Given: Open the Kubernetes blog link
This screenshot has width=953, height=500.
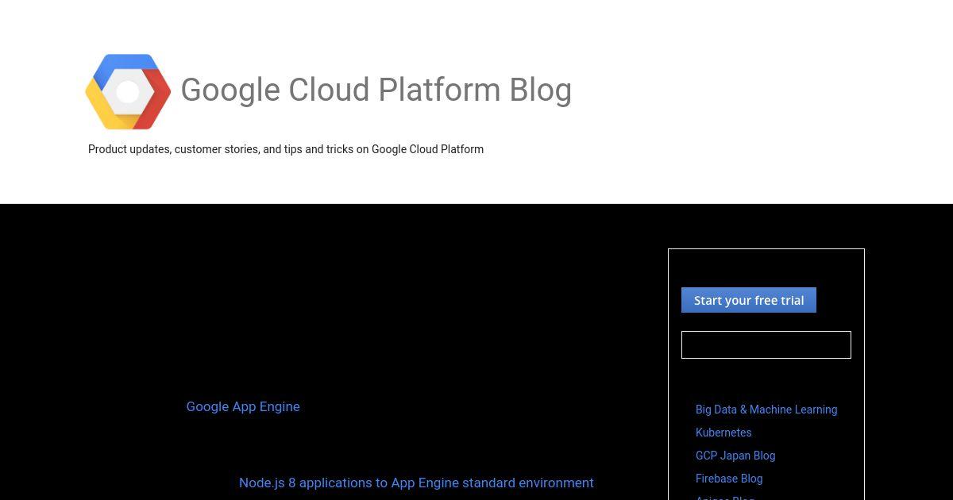Looking at the screenshot, I should coord(723,433).
